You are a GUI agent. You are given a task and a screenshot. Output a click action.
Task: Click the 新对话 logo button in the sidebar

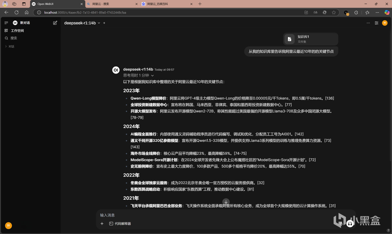21,23
